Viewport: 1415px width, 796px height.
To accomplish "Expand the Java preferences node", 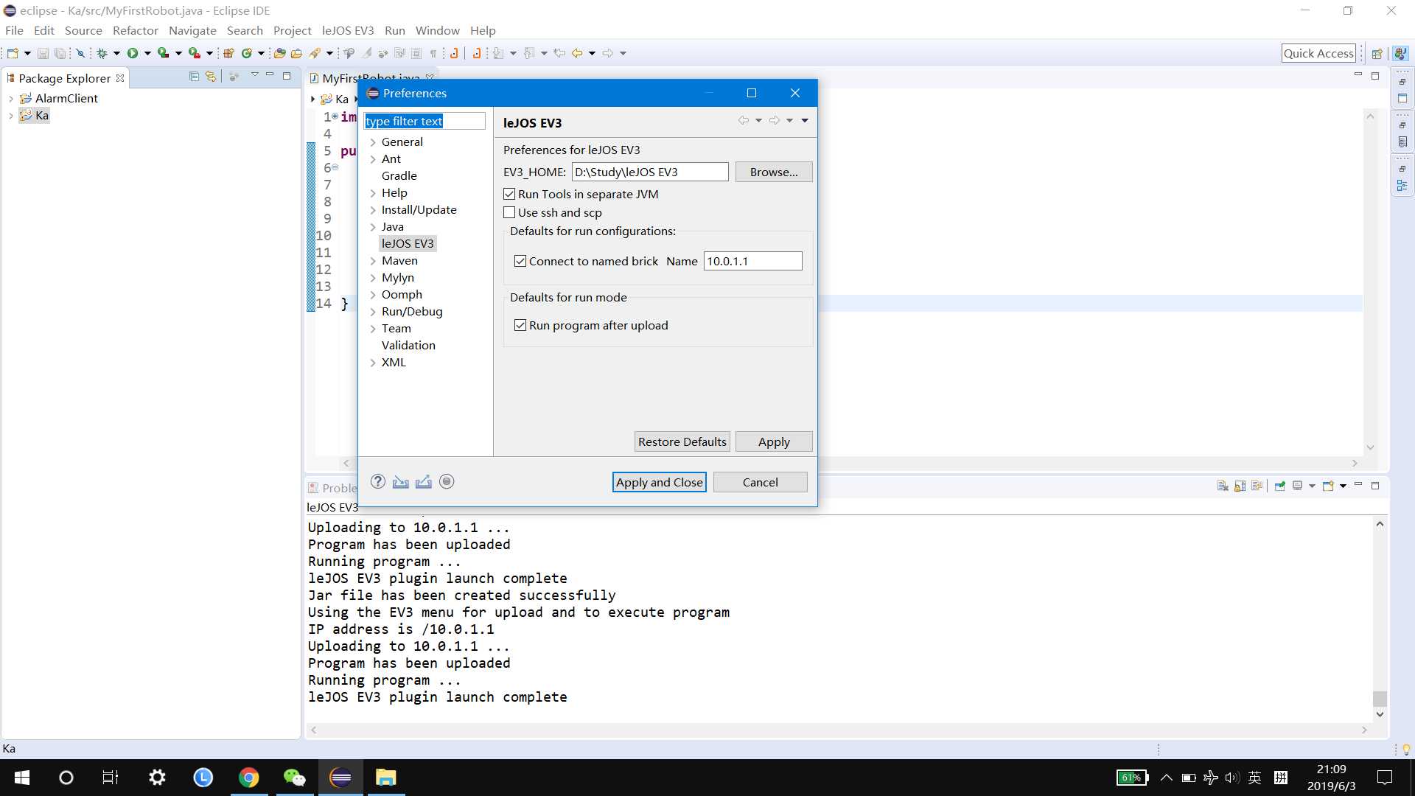I will tap(373, 227).
